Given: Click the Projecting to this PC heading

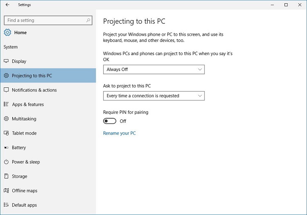Looking at the screenshot, I should (x=134, y=21).
